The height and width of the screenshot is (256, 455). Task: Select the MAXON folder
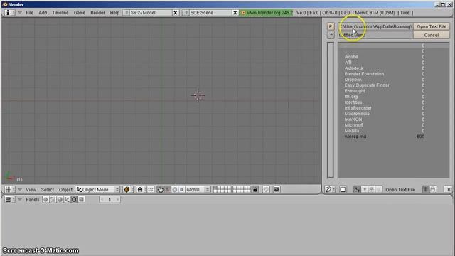click(x=353, y=119)
